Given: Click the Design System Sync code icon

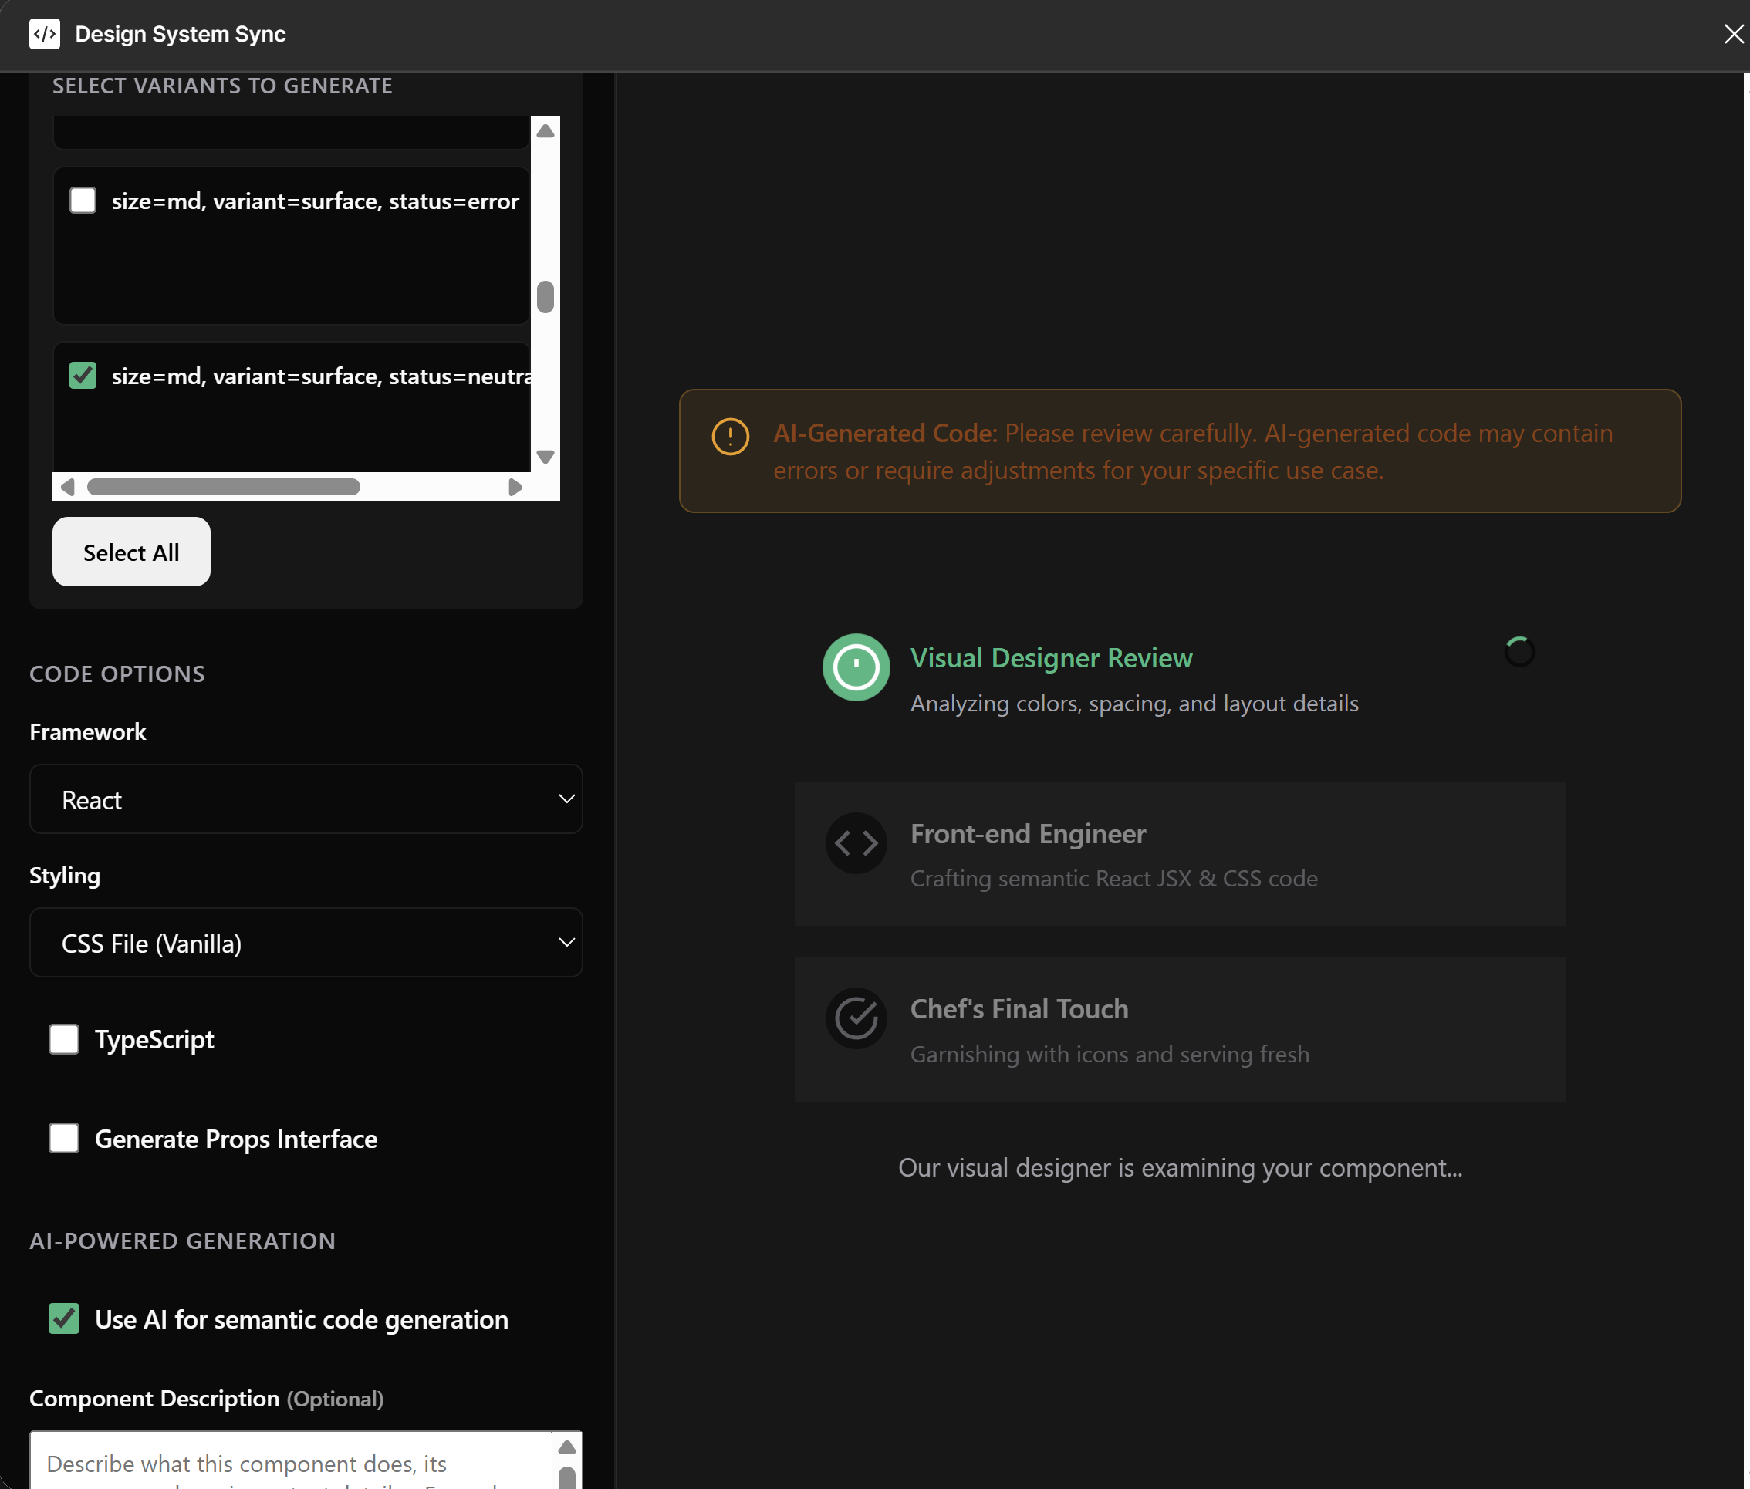Looking at the screenshot, I should pyautogui.click(x=45, y=34).
